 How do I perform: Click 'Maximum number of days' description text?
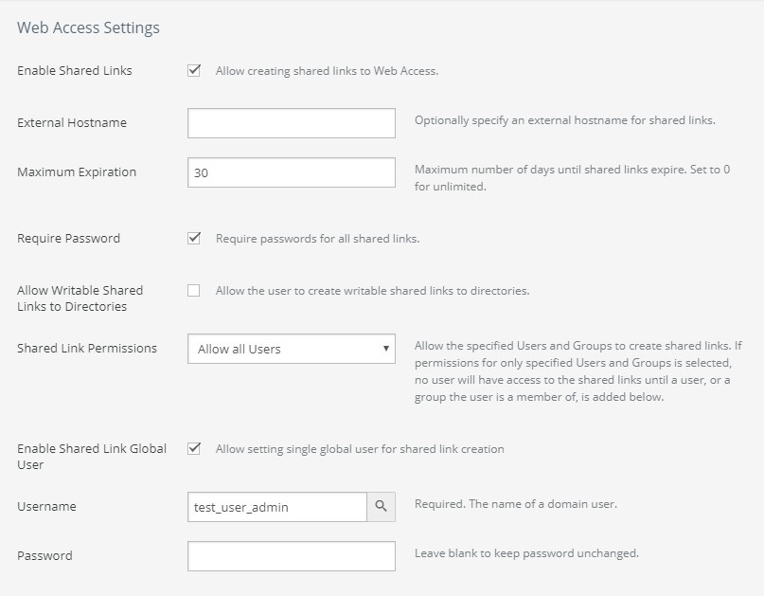click(x=572, y=178)
